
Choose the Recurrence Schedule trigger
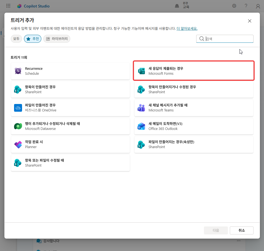coord(70,71)
